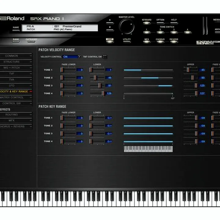Viewport: 220px width, 220px height.
Task: Play a key on the bottom virtual keyboard
Action: click(x=110, y=199)
